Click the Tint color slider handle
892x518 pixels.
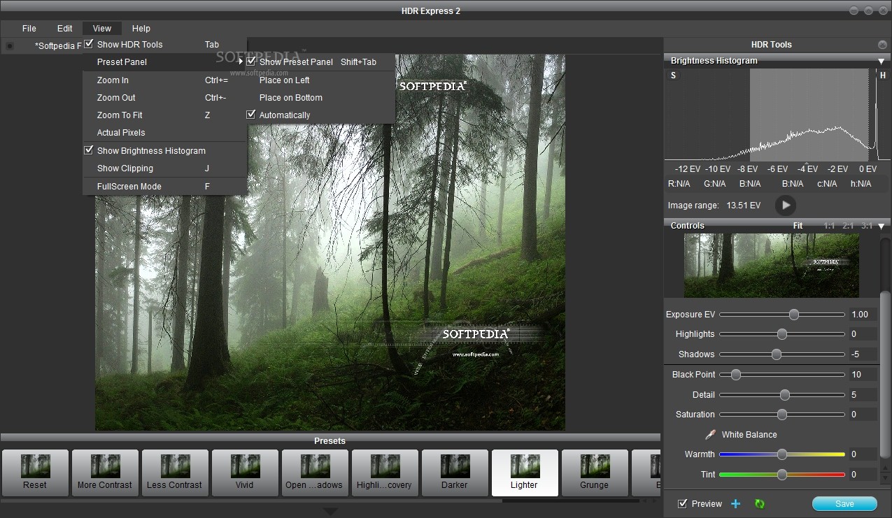(x=782, y=475)
